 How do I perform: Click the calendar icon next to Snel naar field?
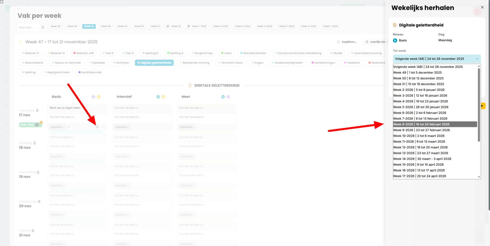(43, 27)
